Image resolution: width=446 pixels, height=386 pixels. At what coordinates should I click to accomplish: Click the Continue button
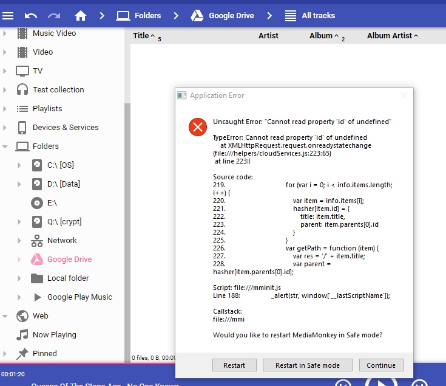click(x=381, y=365)
